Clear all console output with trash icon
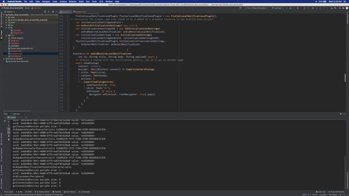The height and width of the screenshot is (196, 349). point(9,139)
